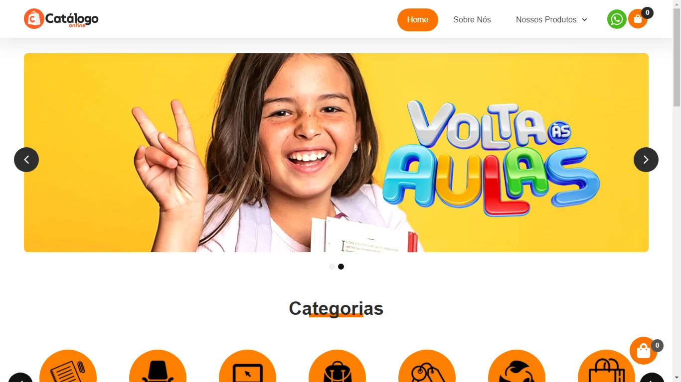Select the shopping bags category icon
The image size is (681, 382).
click(606, 366)
